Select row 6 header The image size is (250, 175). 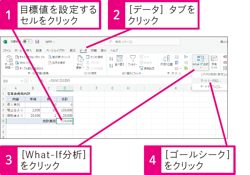3,121
